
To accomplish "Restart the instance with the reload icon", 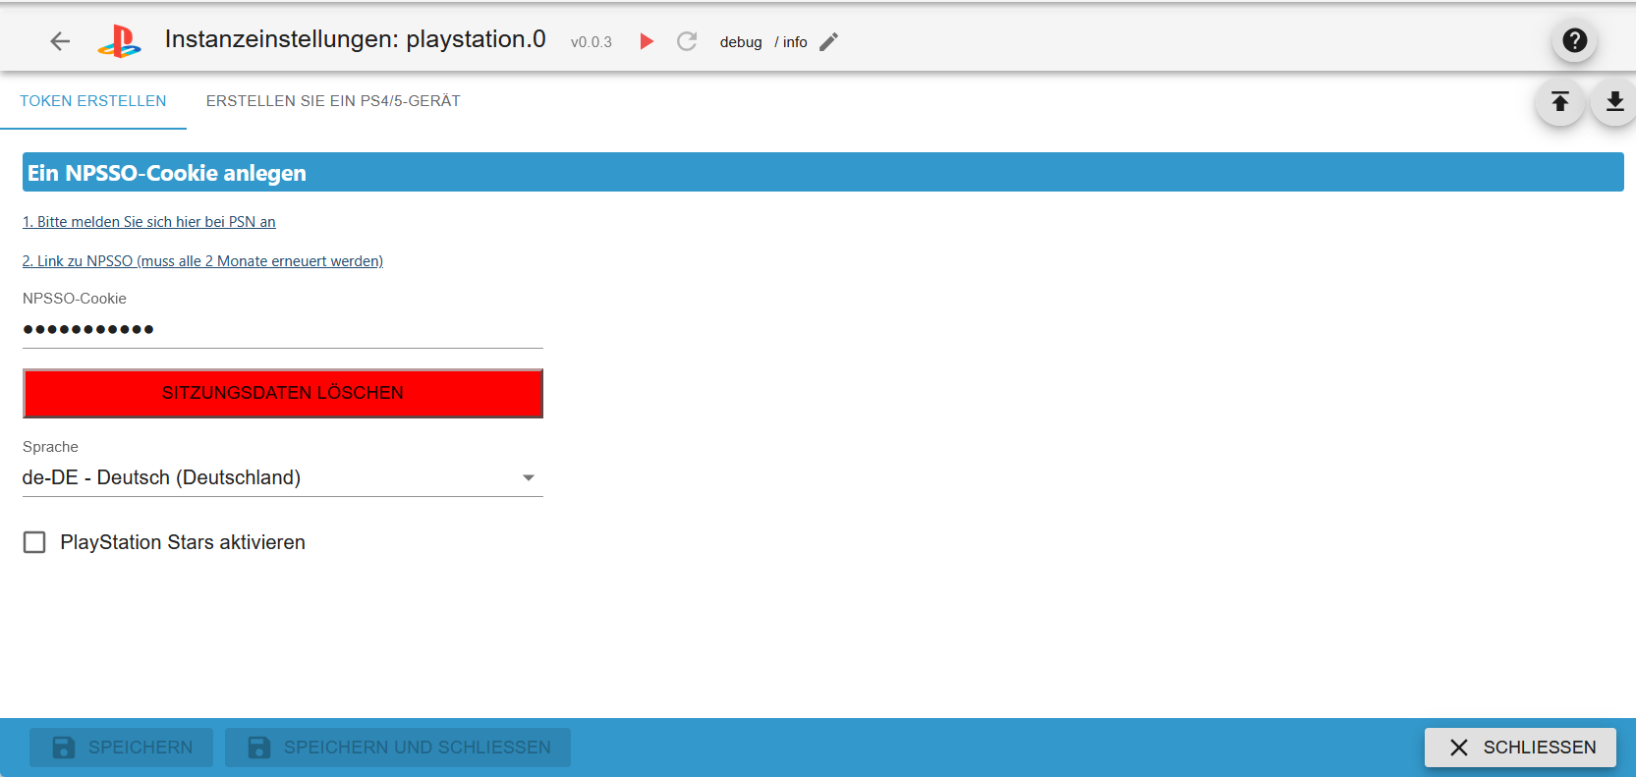I will pos(687,41).
